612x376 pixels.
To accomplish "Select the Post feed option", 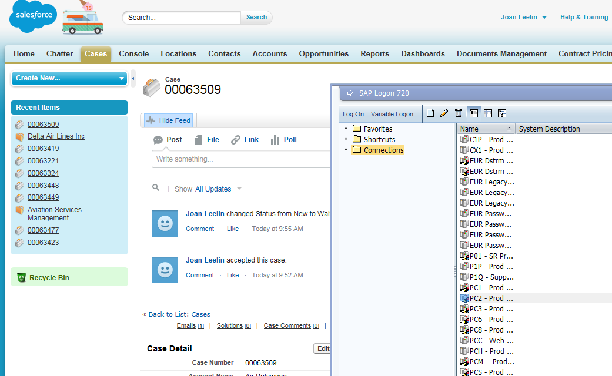I will (168, 140).
